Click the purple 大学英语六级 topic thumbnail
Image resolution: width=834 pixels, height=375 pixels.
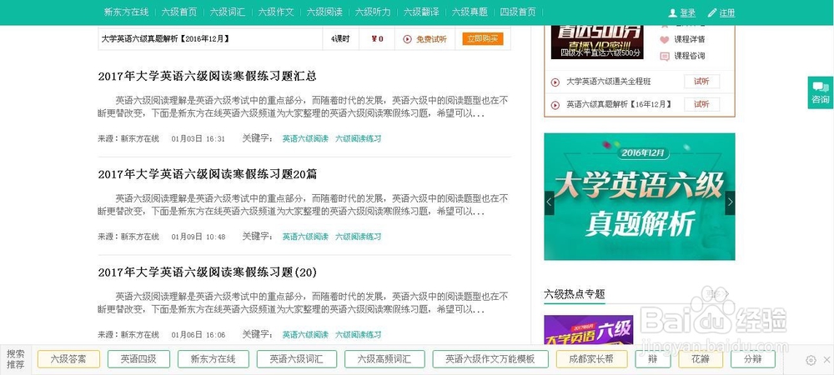coord(588,330)
